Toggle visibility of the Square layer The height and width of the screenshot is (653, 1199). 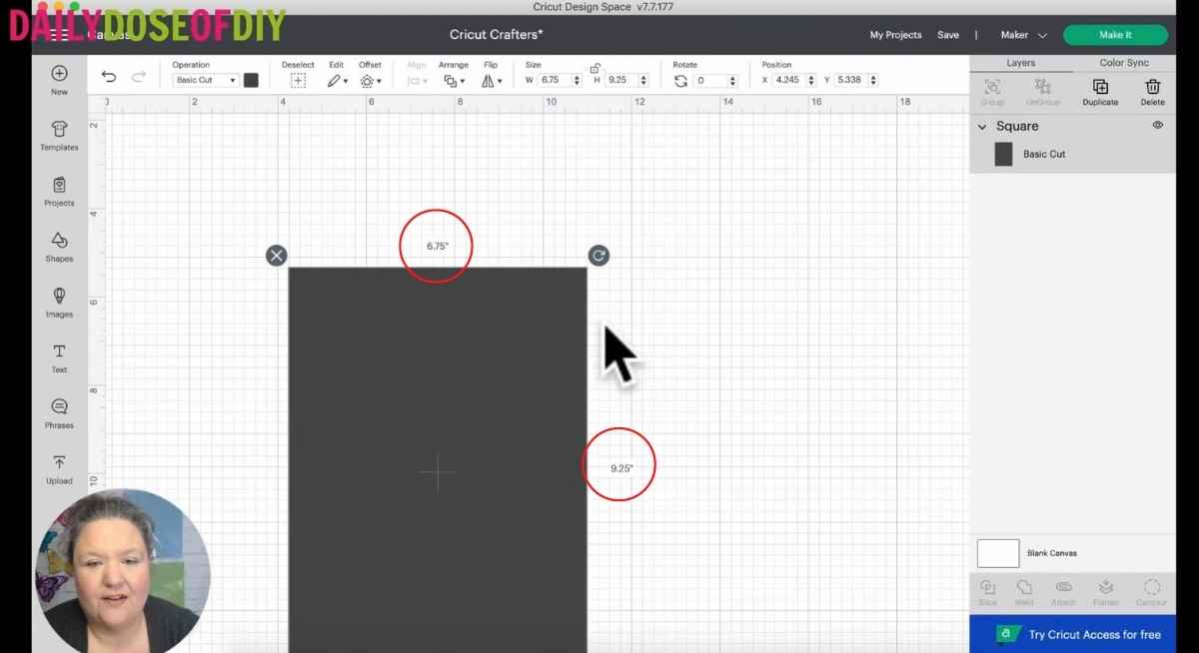[x=1157, y=125]
